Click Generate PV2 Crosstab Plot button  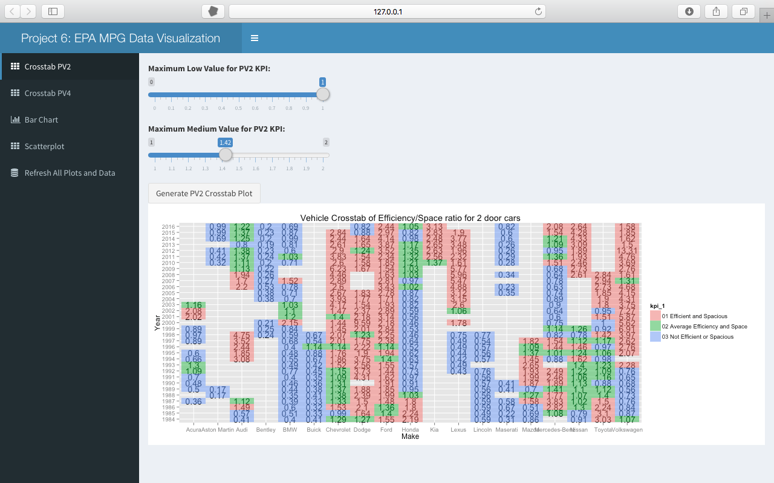pos(204,193)
